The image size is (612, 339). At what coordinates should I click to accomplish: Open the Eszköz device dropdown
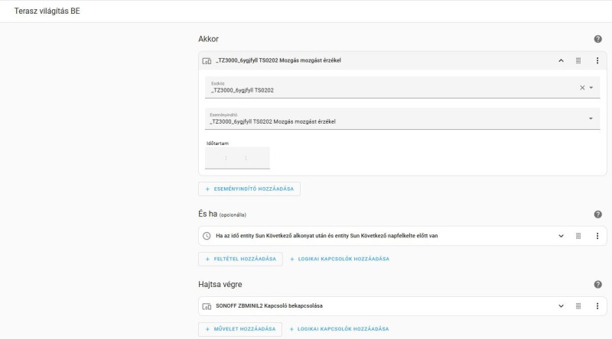pyautogui.click(x=591, y=88)
